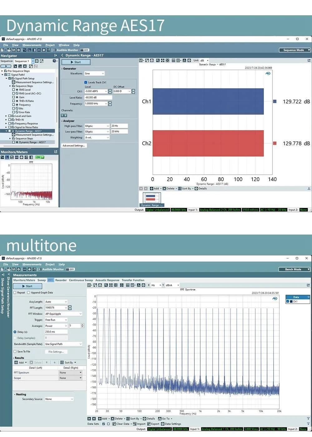Click the blue Ch1 legend color swatch
Screen dimensions: 312x437
(x=275, y=102)
